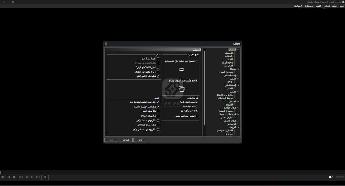Screen dimensions: 345x186
Task: Start playback with the Play button
Action: coord(3,177)
